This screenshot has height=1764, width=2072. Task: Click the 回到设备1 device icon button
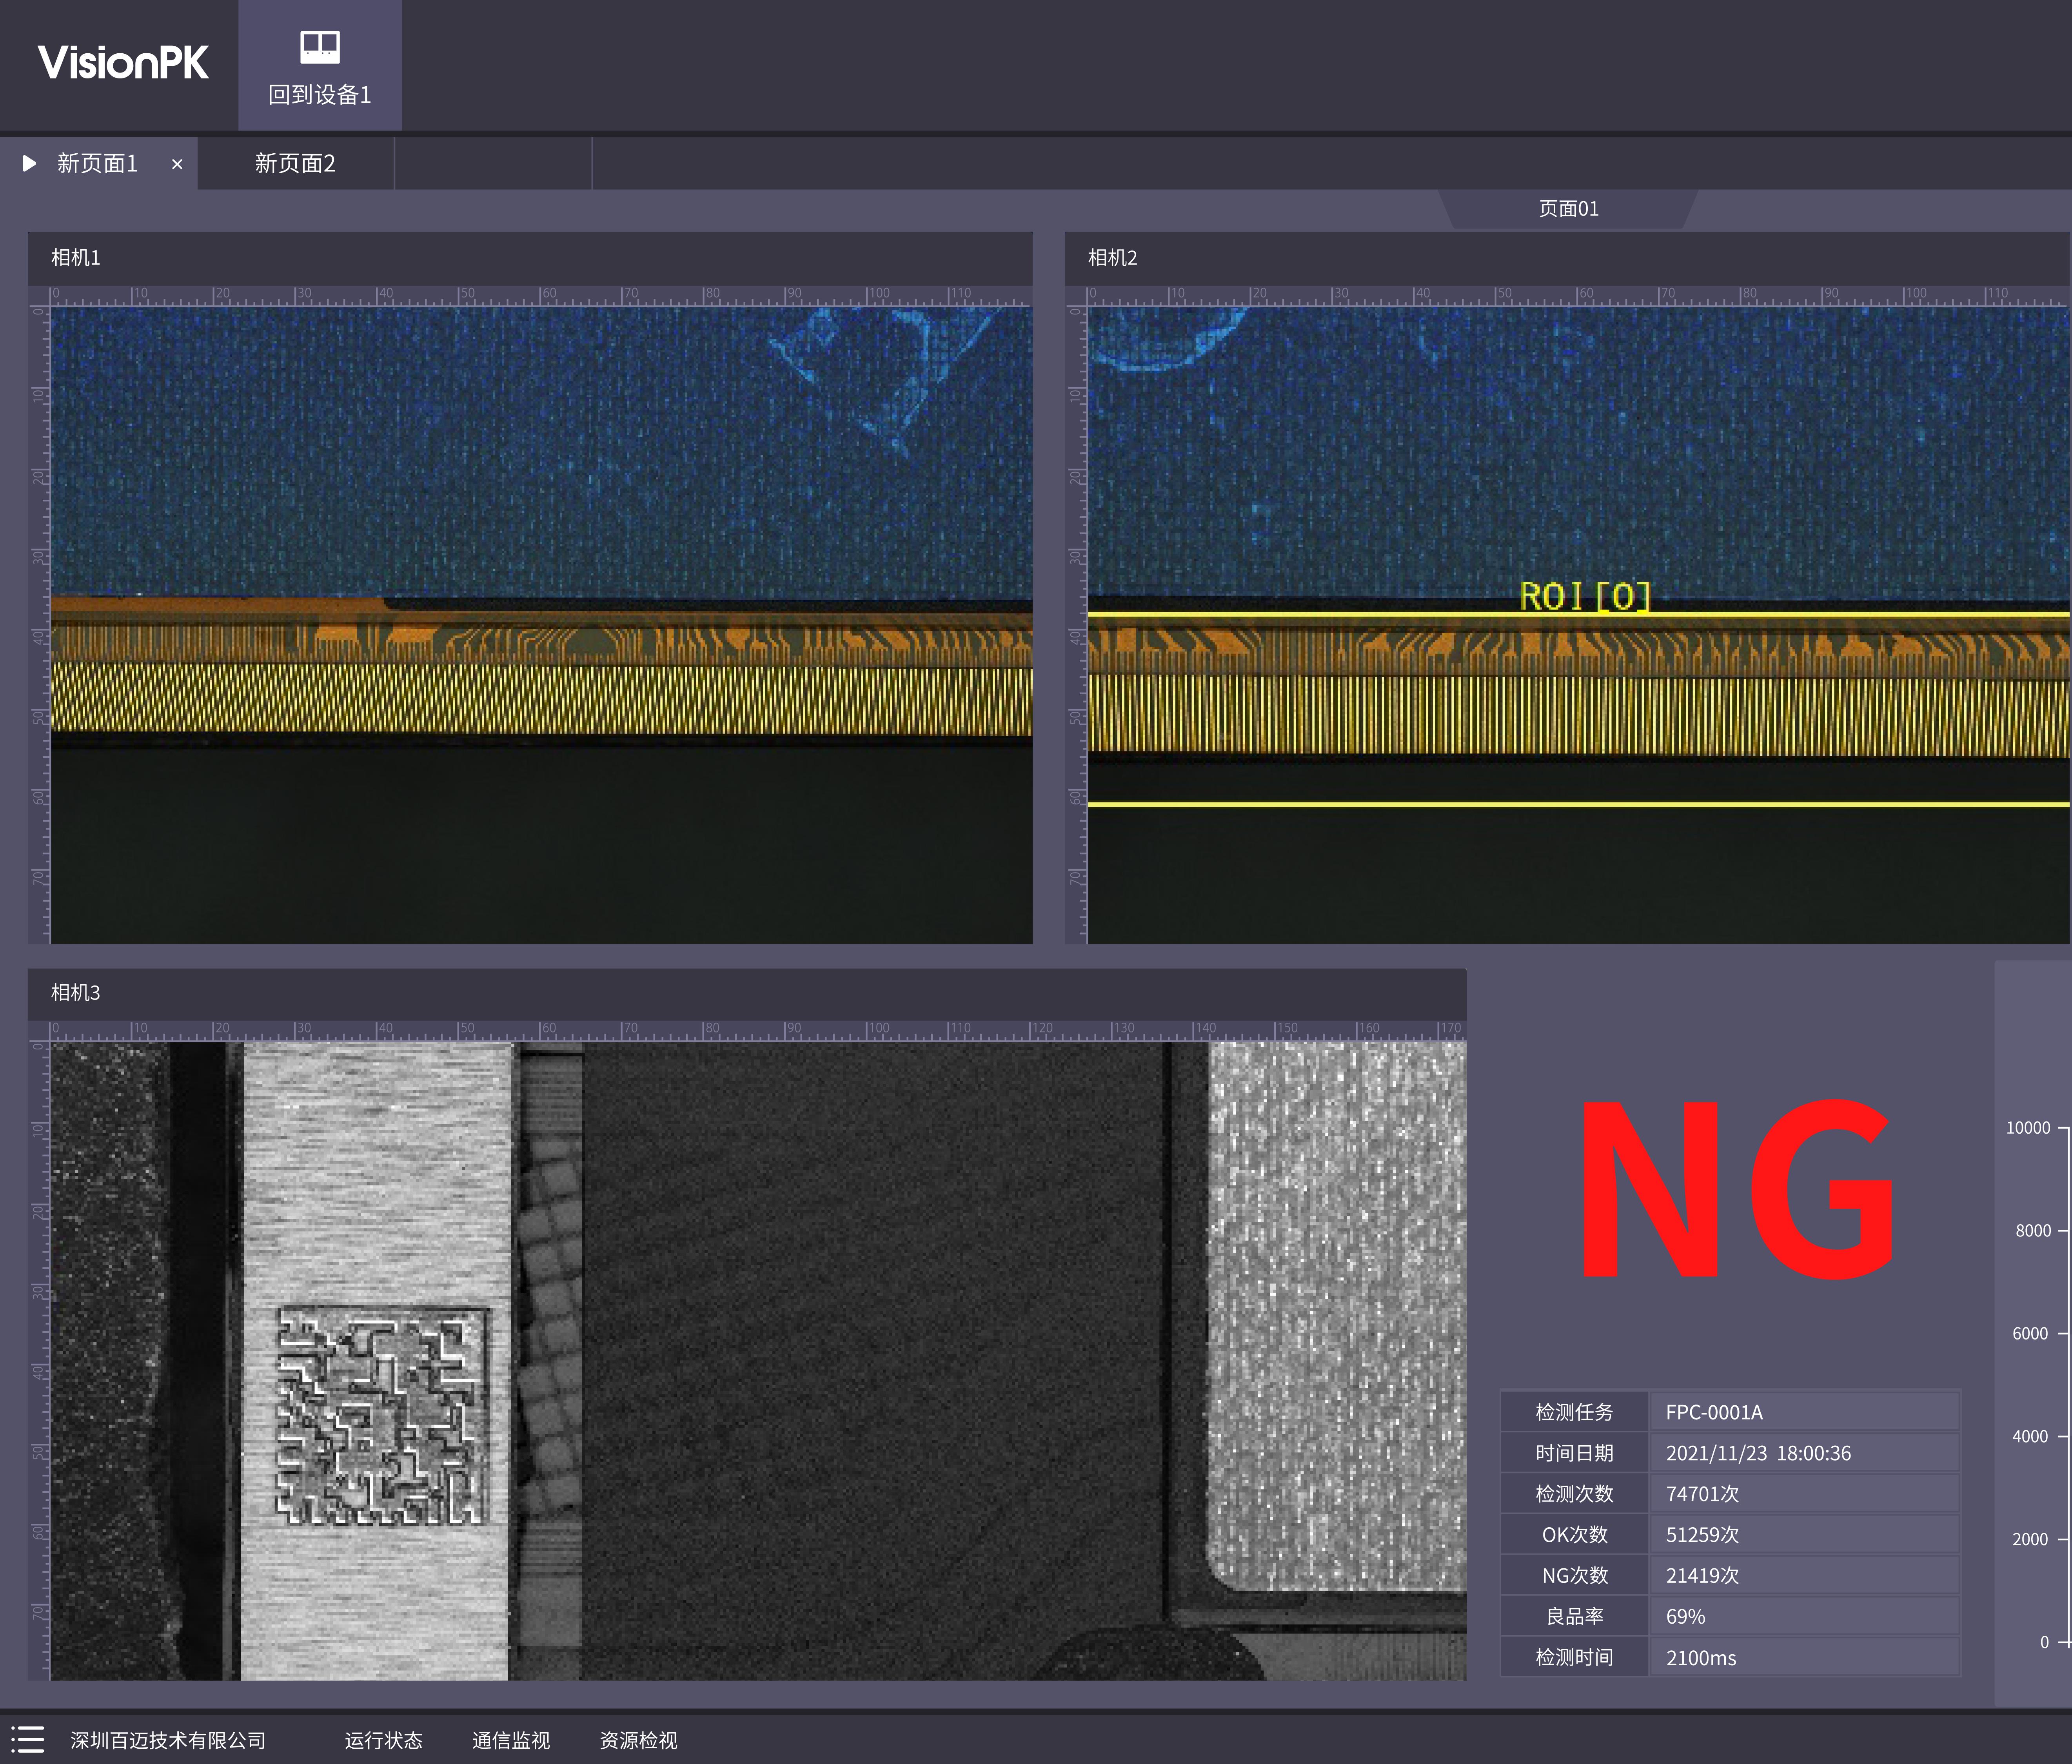[x=320, y=66]
